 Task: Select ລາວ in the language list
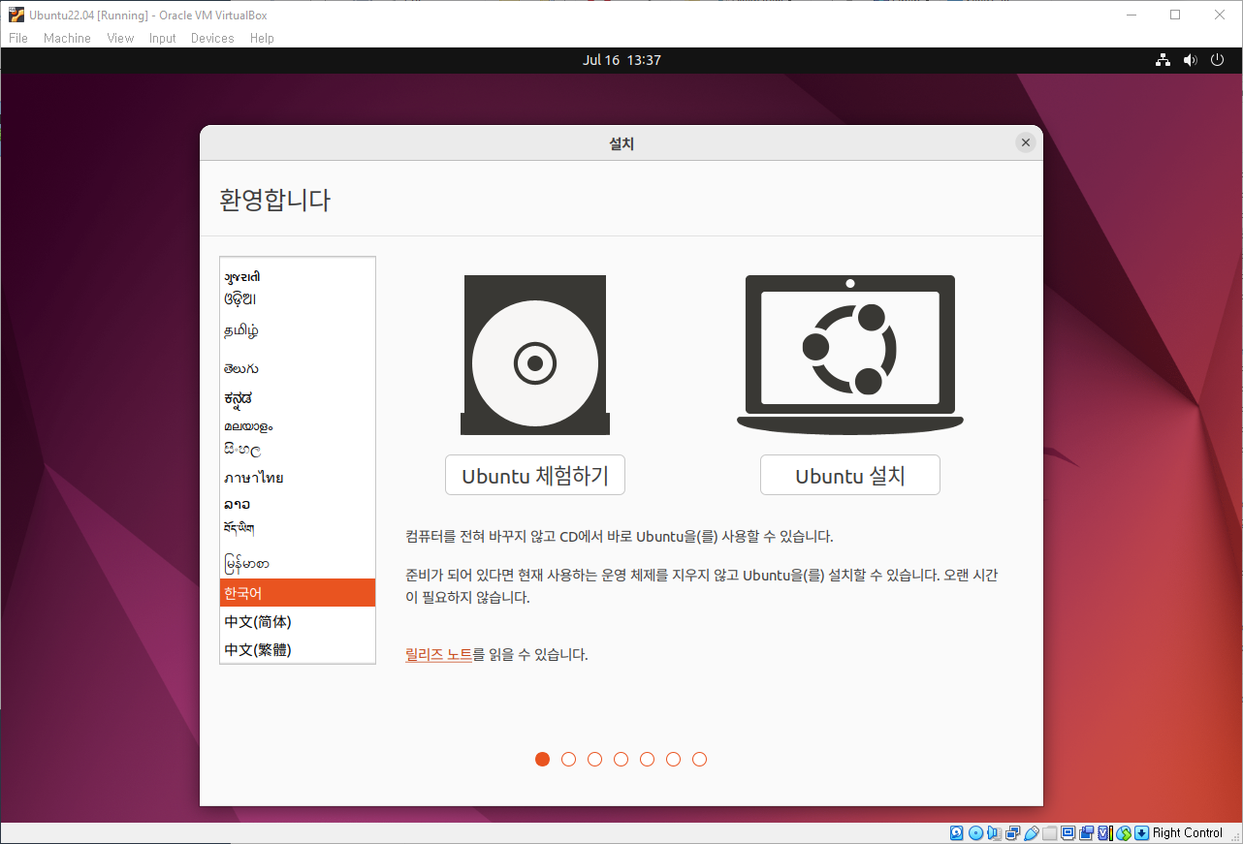click(x=298, y=504)
